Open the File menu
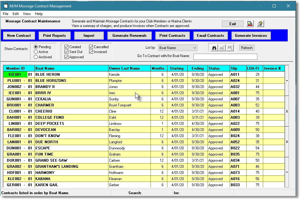 6,14
